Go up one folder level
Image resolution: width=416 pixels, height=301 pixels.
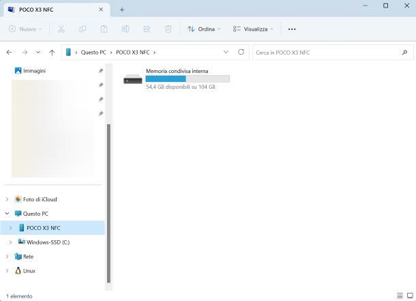[x=52, y=53]
